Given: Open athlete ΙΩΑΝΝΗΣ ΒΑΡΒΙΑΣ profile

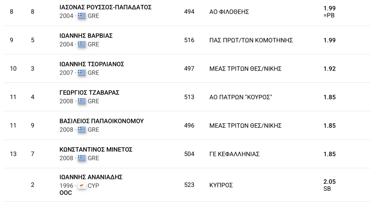Looking at the screenshot, I should [86, 36].
